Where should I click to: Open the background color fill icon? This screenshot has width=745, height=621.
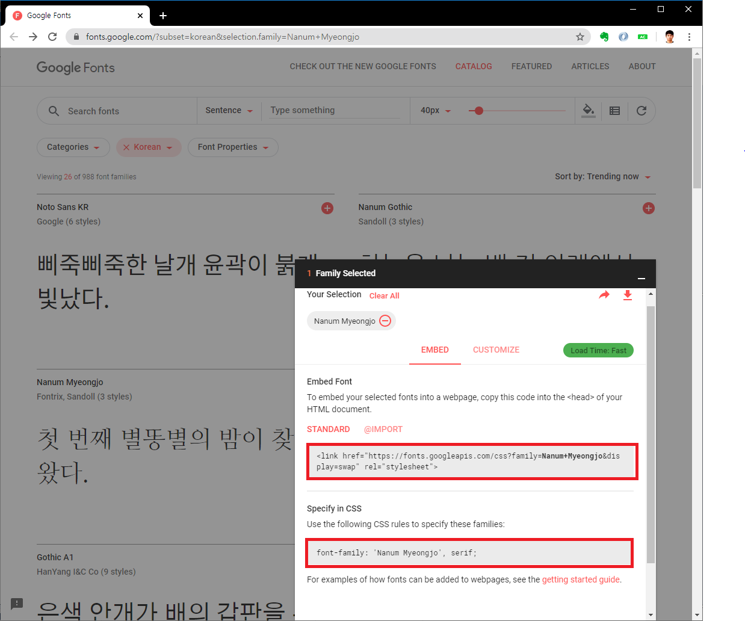pos(589,110)
